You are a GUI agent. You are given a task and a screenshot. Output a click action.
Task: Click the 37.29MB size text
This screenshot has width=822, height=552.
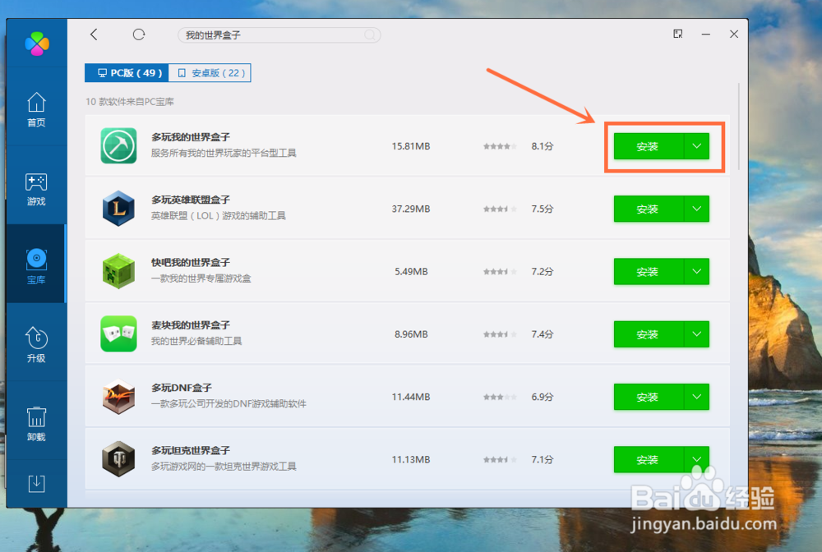[x=411, y=209]
